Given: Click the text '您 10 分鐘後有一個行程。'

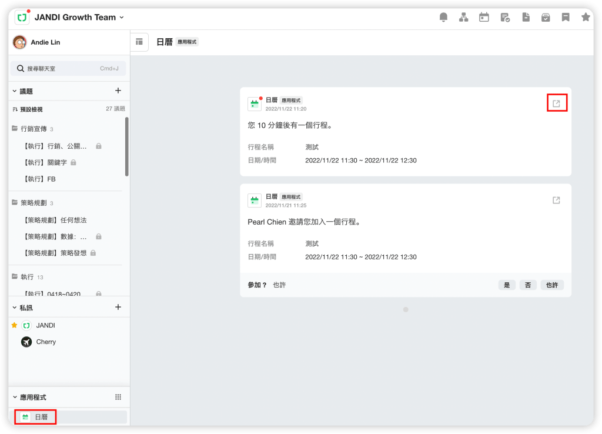Looking at the screenshot, I should (290, 125).
